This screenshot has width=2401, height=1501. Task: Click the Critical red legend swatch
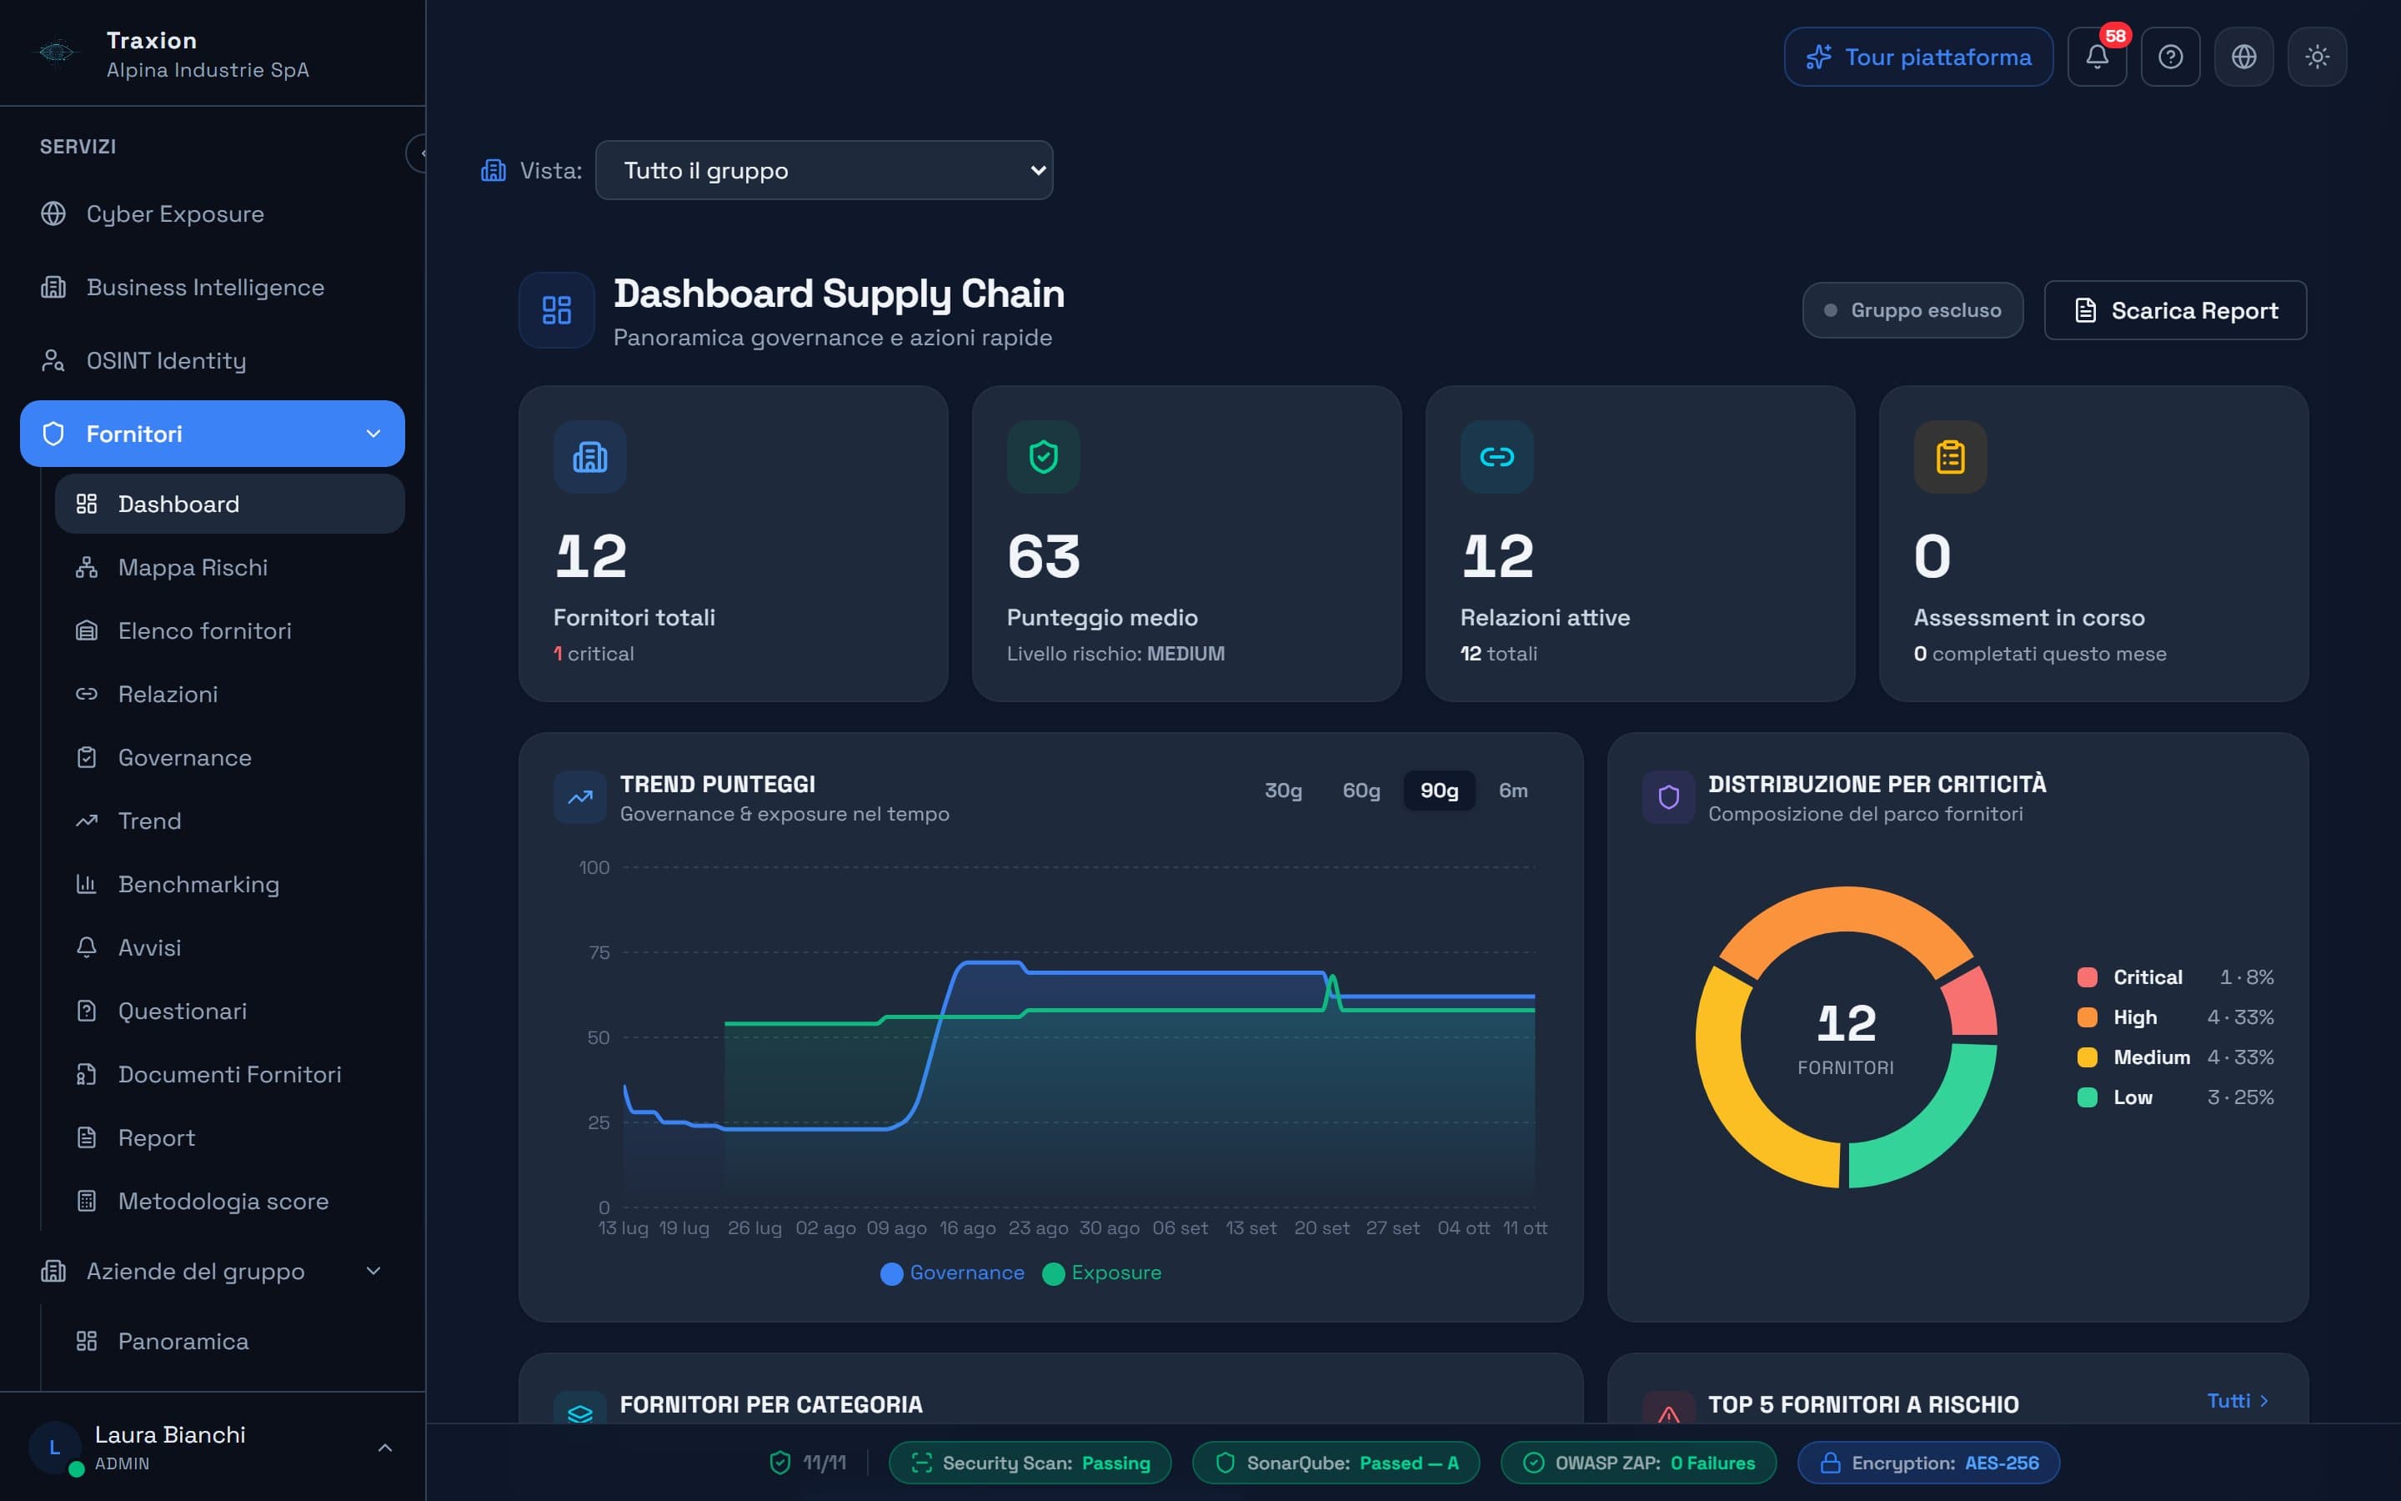(x=2088, y=976)
